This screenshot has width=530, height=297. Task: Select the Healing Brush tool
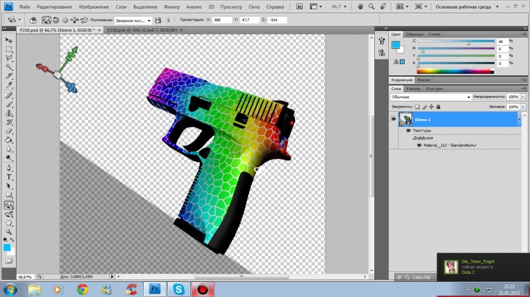coord(9,95)
